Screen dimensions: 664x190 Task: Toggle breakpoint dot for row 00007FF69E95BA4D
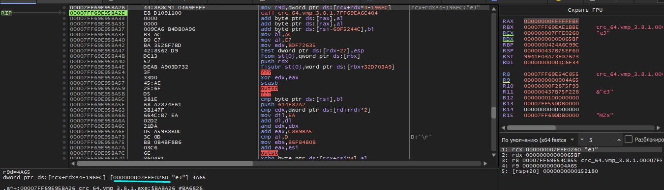pos(64,62)
